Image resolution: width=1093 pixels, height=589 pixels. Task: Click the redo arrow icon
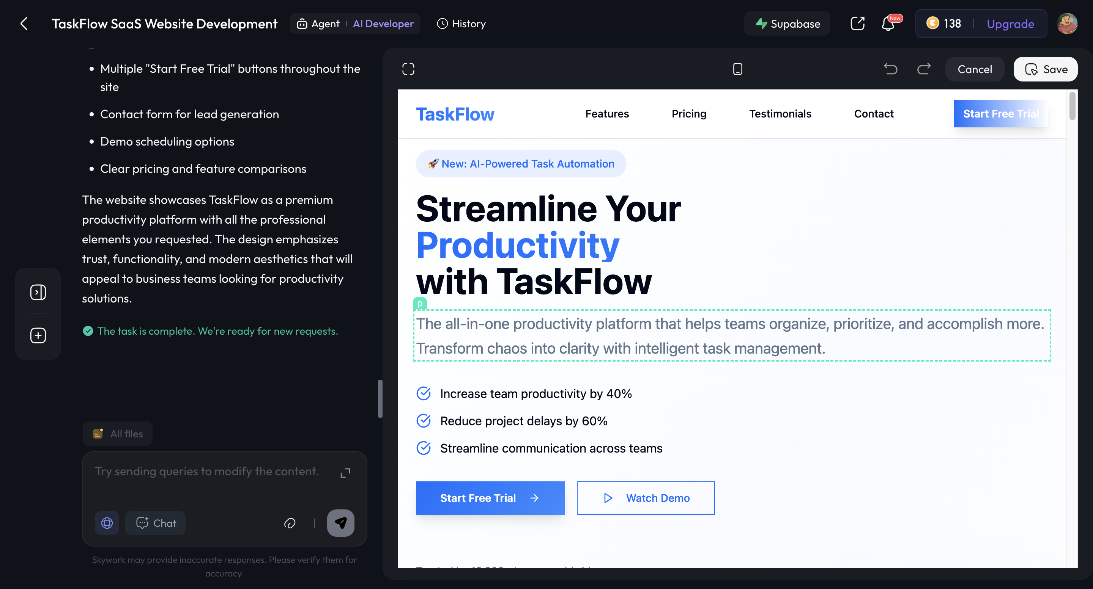(x=924, y=69)
